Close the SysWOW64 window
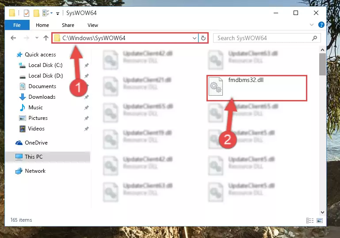 (x=316, y=13)
